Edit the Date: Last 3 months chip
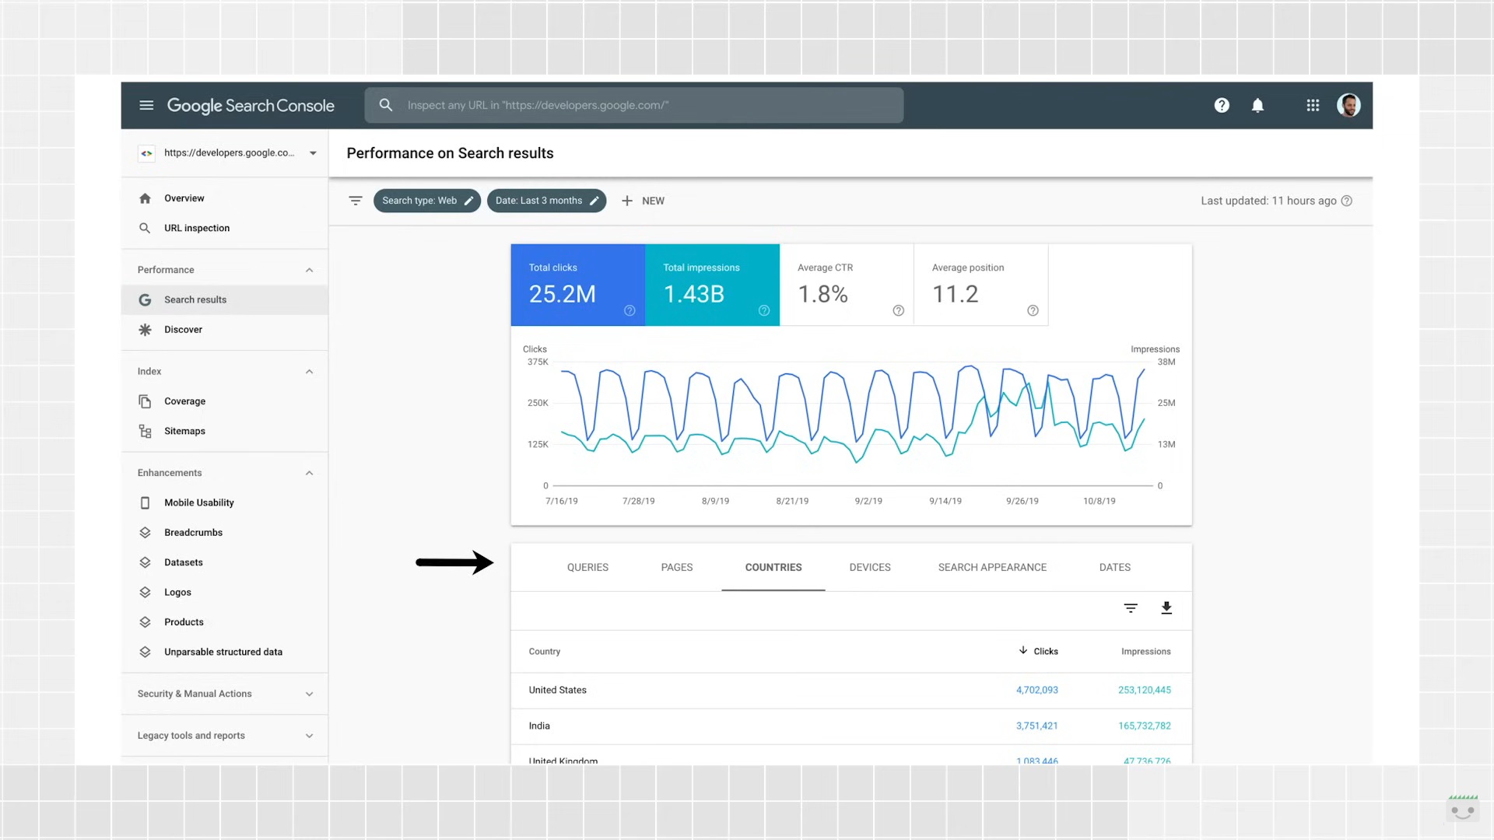Viewport: 1494px width, 840px height. 546,201
